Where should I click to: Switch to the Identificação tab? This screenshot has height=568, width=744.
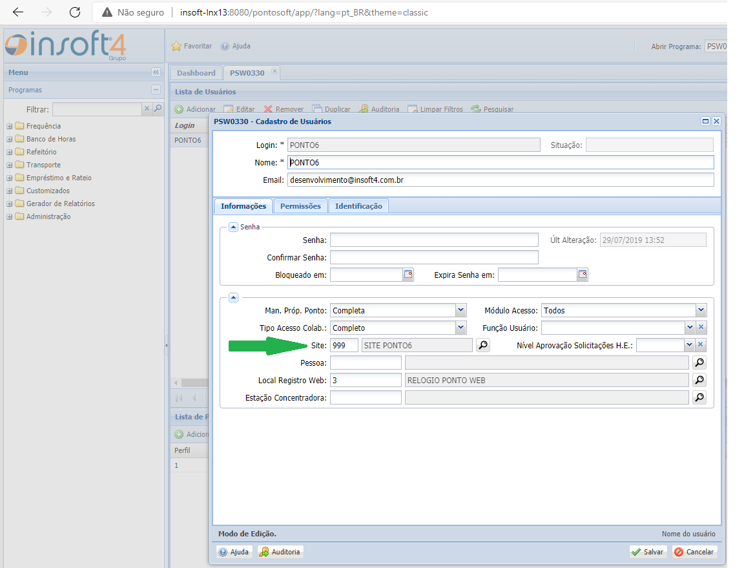(358, 206)
